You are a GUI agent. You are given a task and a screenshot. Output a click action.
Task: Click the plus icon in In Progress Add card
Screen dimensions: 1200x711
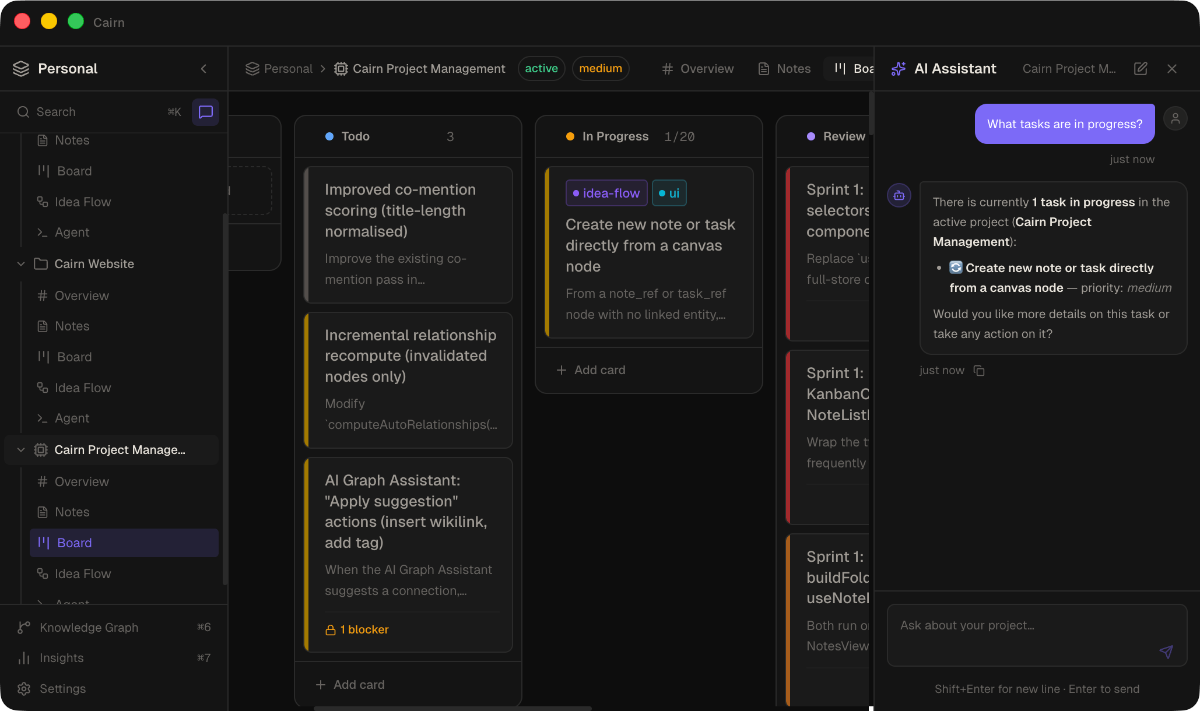click(562, 370)
